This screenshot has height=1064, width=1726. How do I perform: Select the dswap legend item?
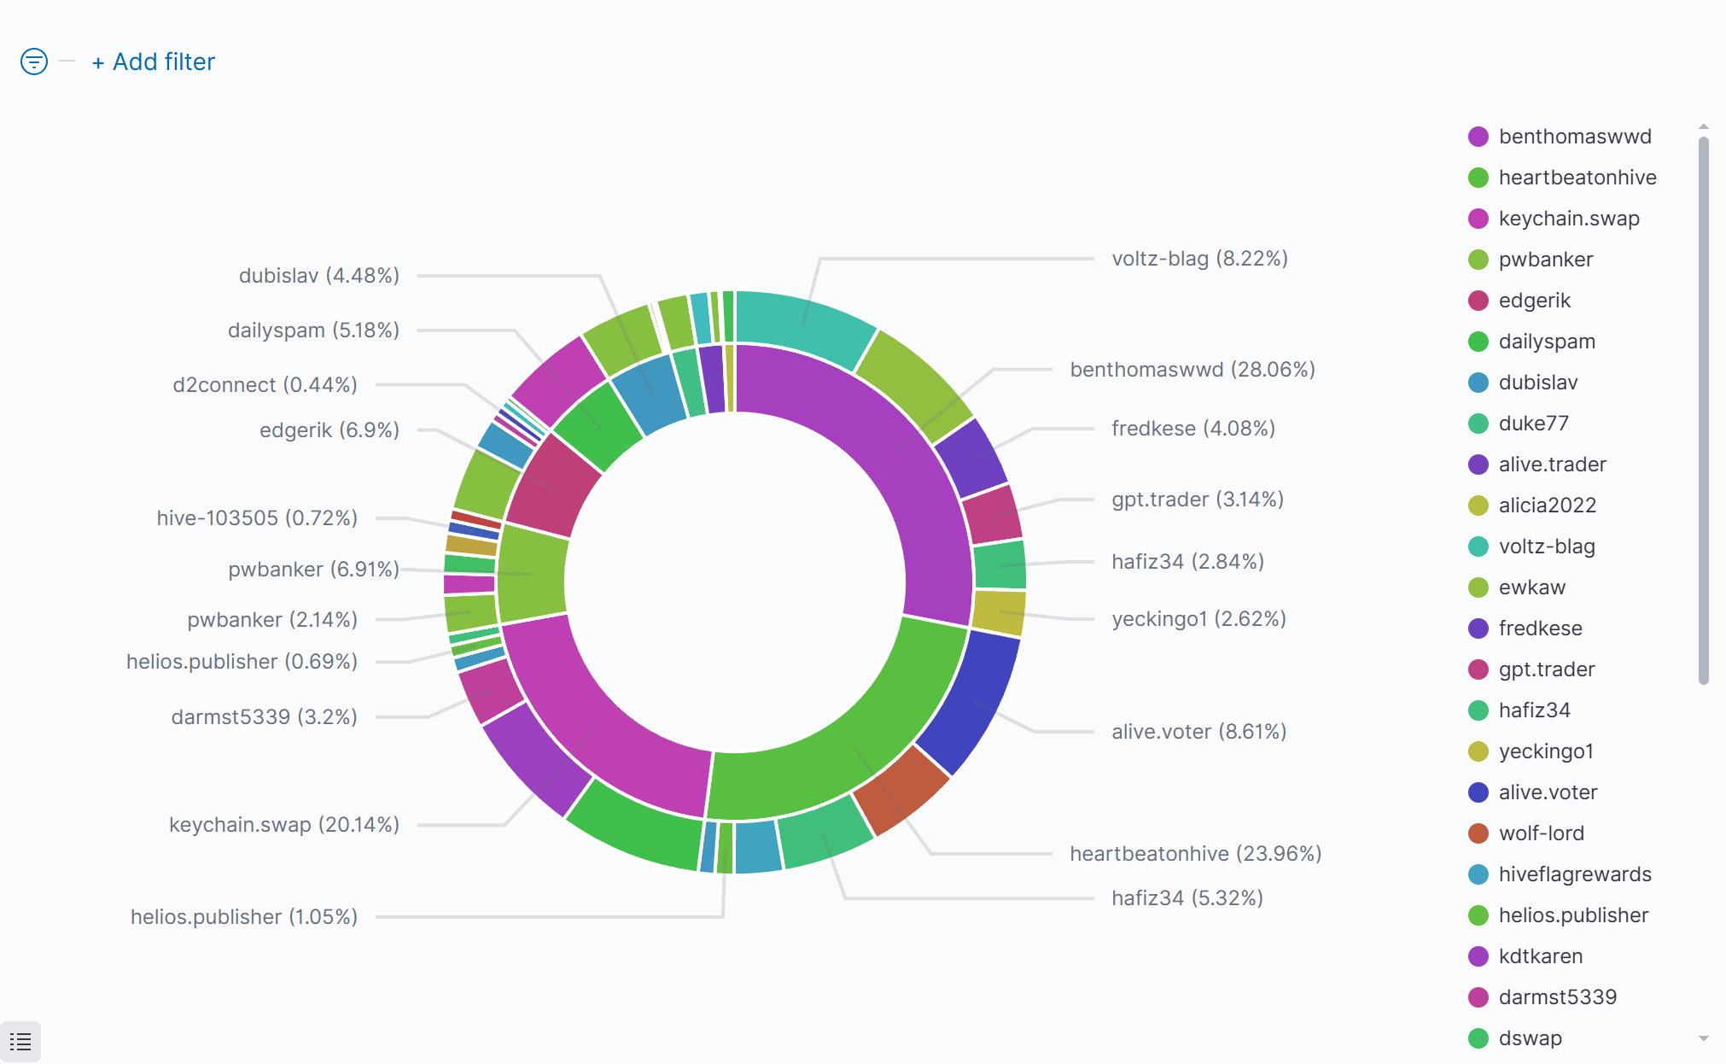tap(1530, 1038)
